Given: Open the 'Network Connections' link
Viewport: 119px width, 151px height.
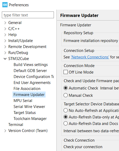Looking at the screenshot, I should click(x=90, y=57).
